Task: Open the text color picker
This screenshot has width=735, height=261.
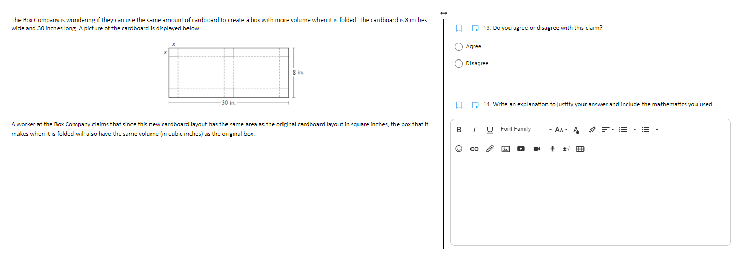Action: pyautogui.click(x=576, y=130)
